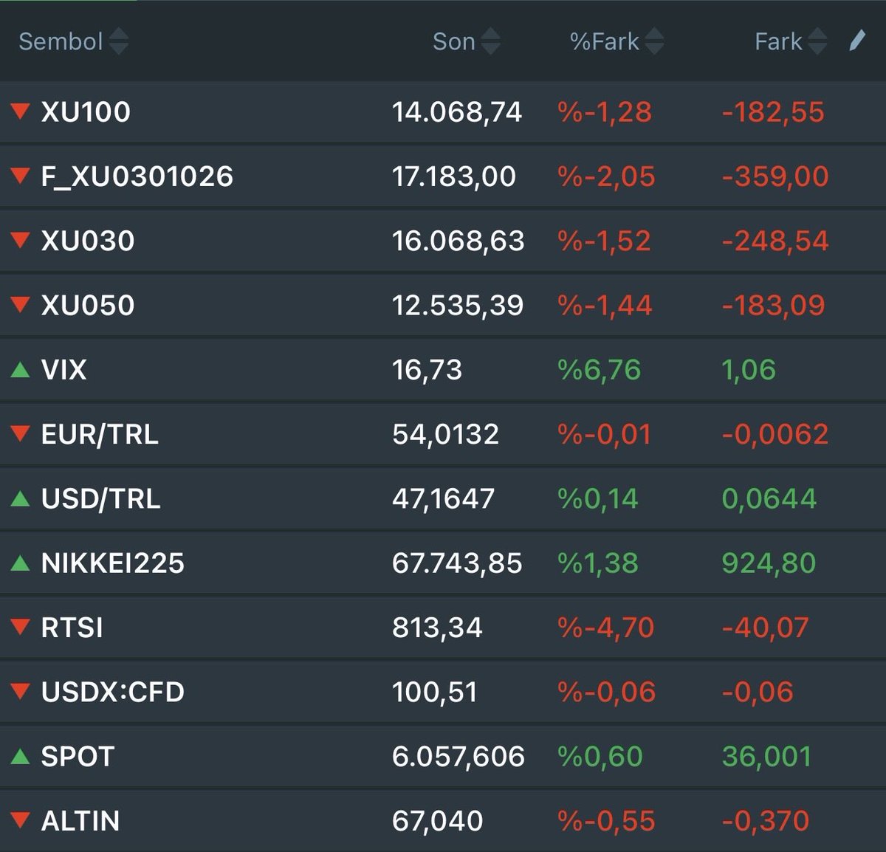
Task: Sort by Son column arrows
Action: coord(490,41)
